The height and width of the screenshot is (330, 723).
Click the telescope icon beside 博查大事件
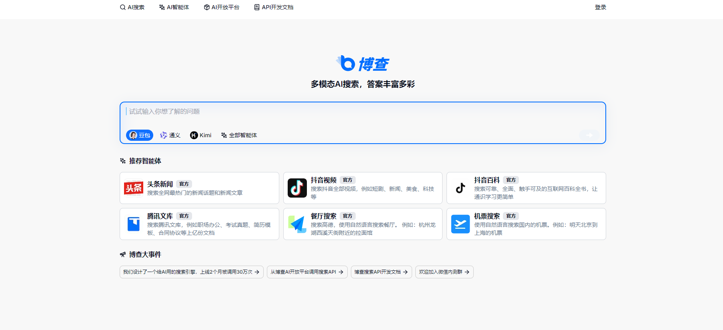(x=123, y=254)
